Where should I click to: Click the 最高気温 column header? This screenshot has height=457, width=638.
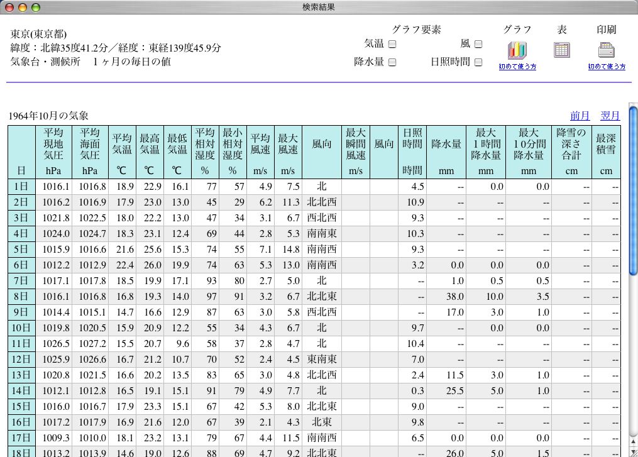tap(150, 152)
